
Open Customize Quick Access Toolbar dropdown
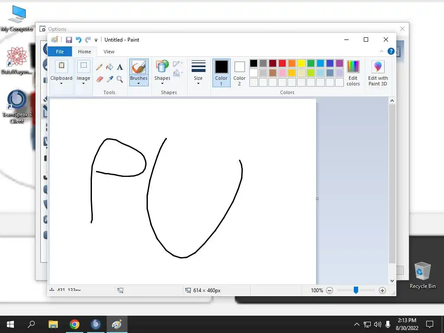pos(96,40)
